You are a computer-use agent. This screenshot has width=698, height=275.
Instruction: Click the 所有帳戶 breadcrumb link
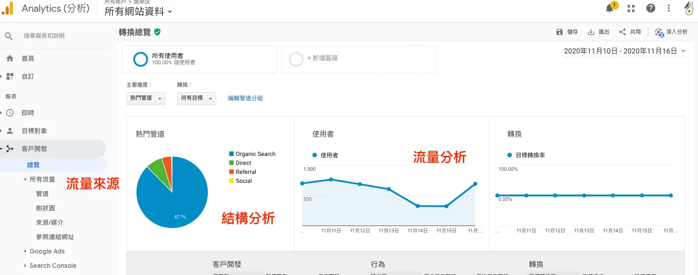click(115, 2)
